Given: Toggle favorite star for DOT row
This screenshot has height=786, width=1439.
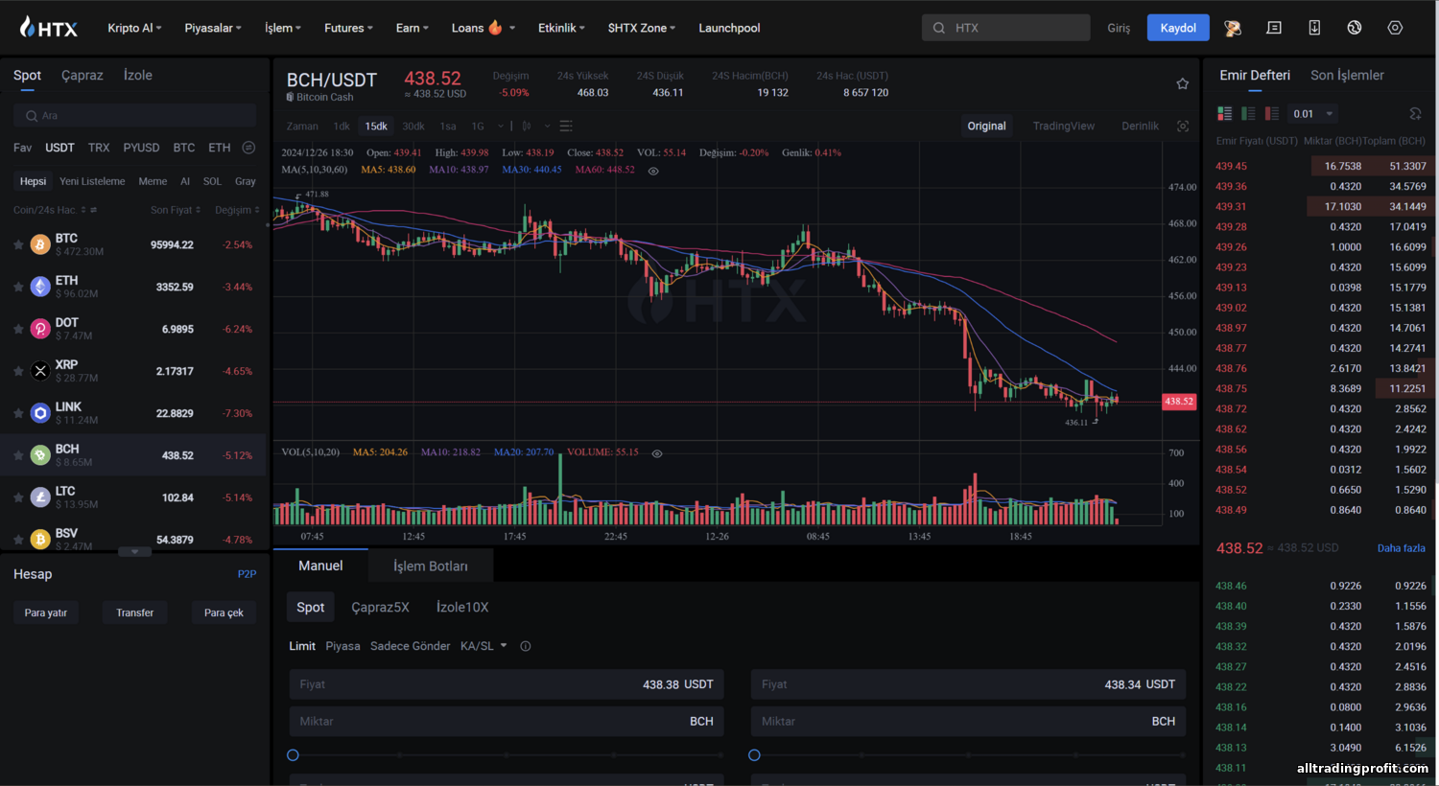Looking at the screenshot, I should 18,329.
